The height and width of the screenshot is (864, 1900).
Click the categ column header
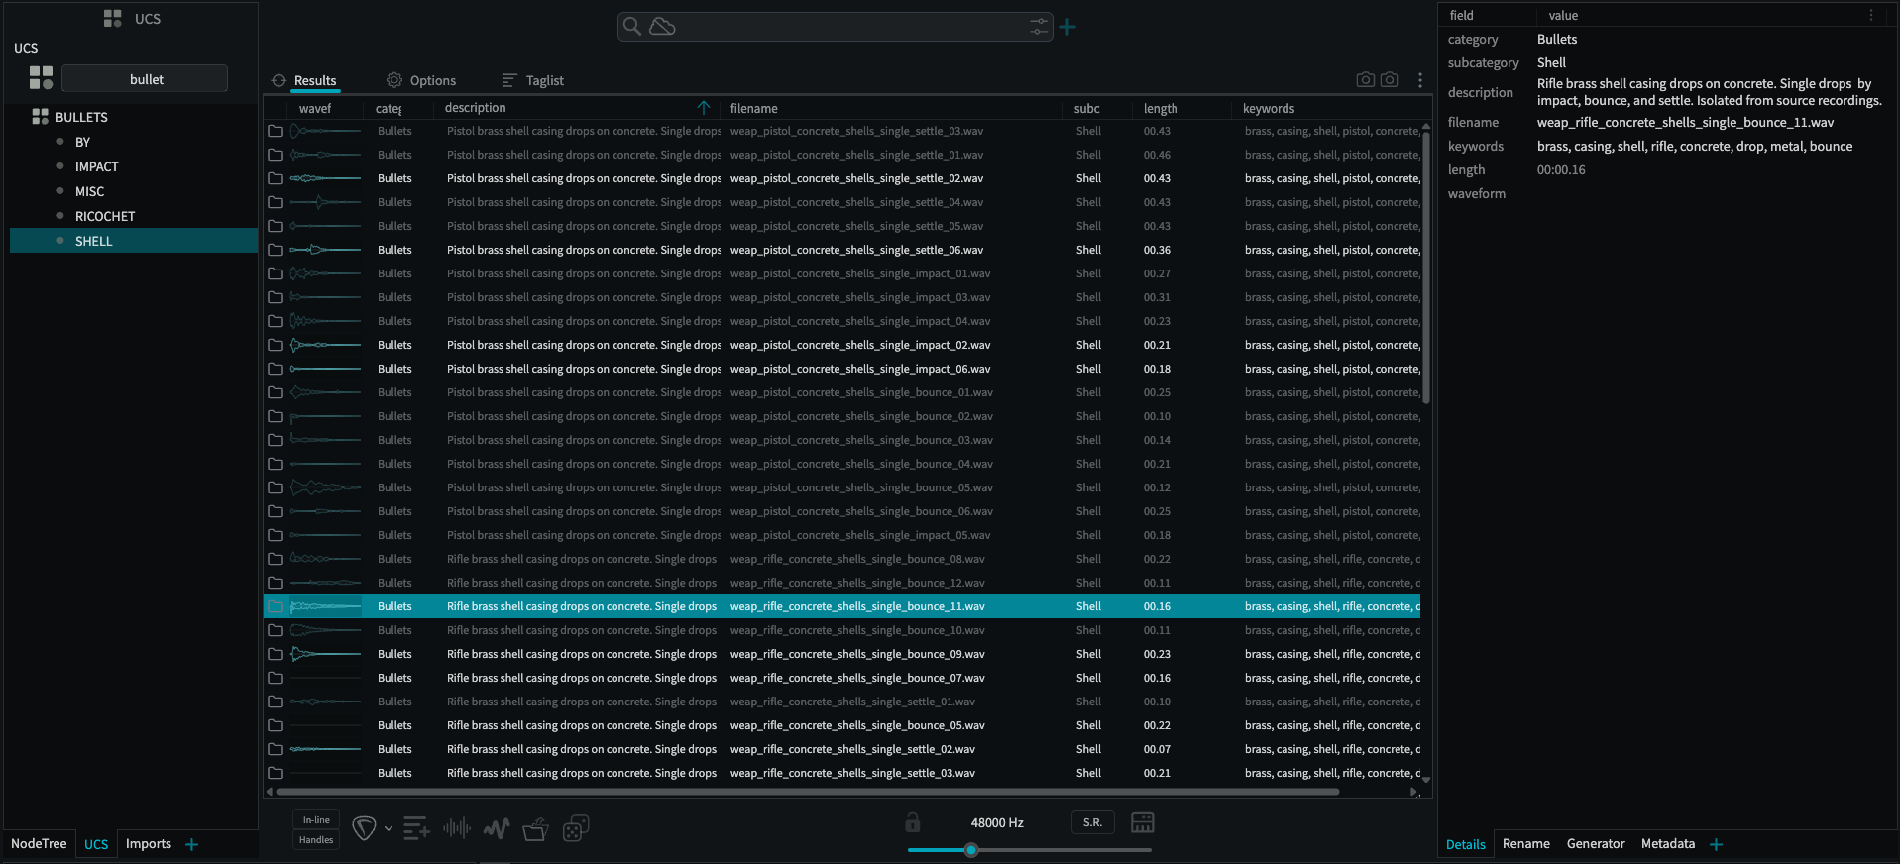tap(389, 108)
